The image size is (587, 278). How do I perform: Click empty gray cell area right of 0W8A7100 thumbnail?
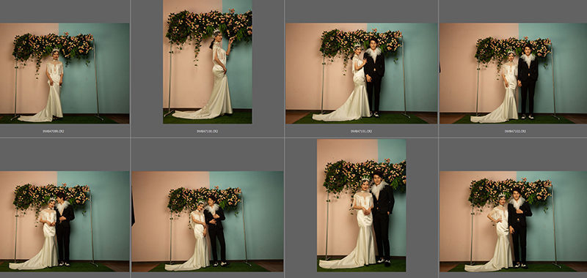pos(268,62)
